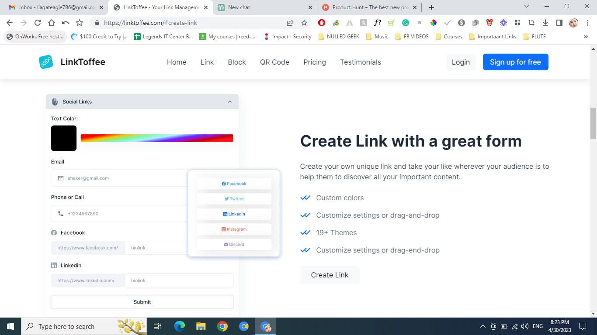Launch Microsoft Edge from the taskbar
This screenshot has width=597, height=335.
[179, 326]
